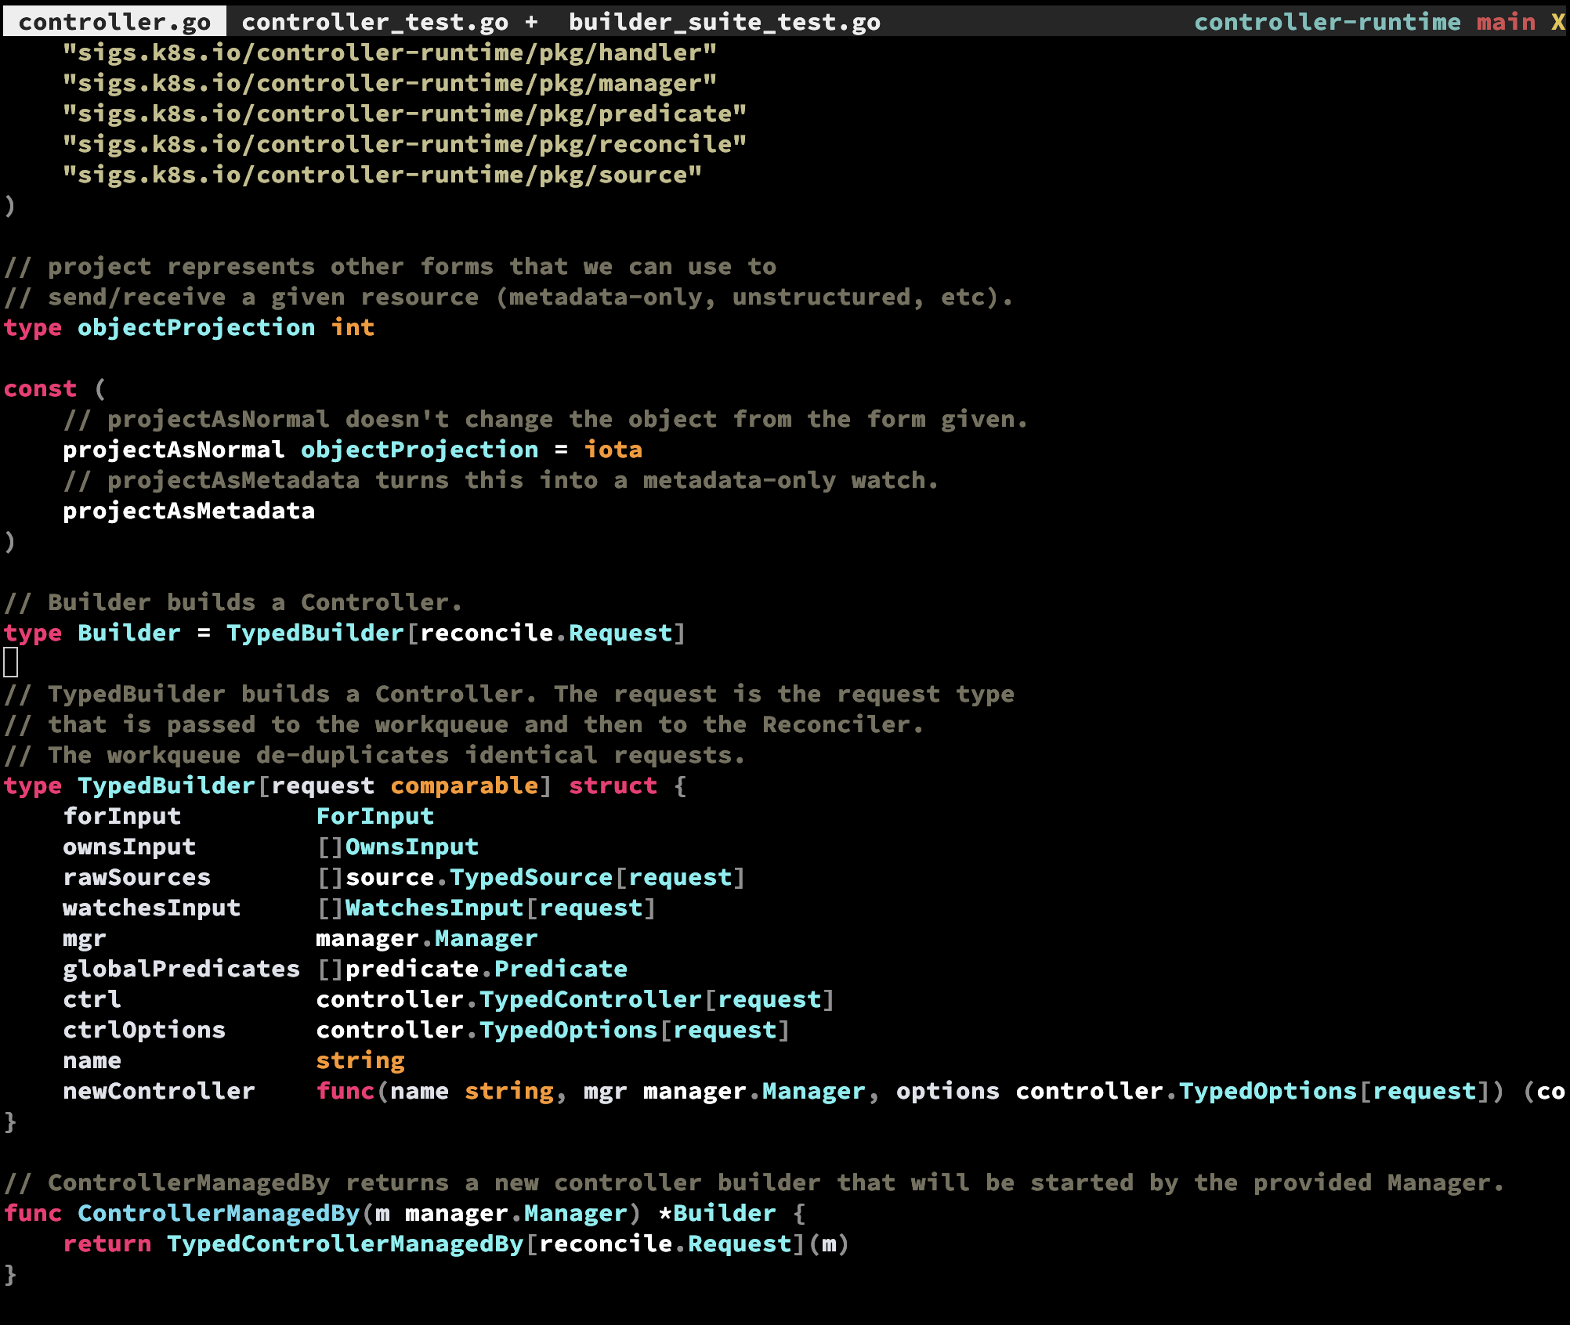Click Builder in the "type Builder =" line
The height and width of the screenshot is (1325, 1570).
pyautogui.click(x=129, y=633)
